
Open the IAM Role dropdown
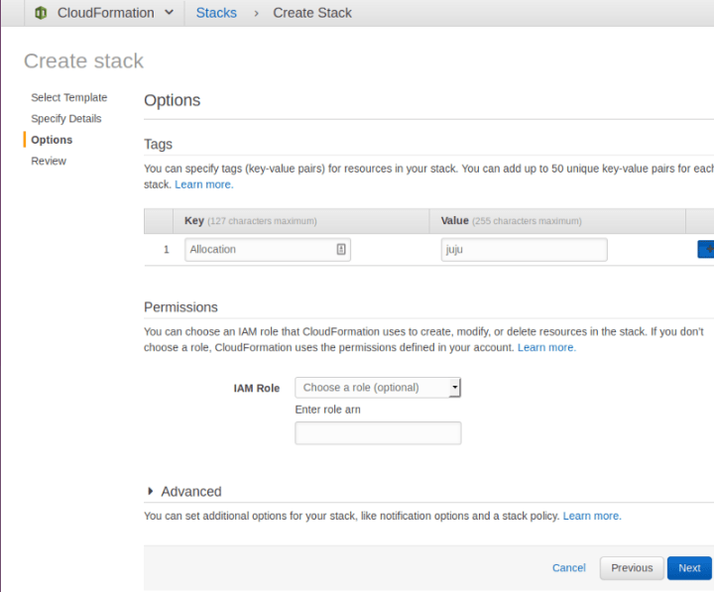[x=378, y=388]
